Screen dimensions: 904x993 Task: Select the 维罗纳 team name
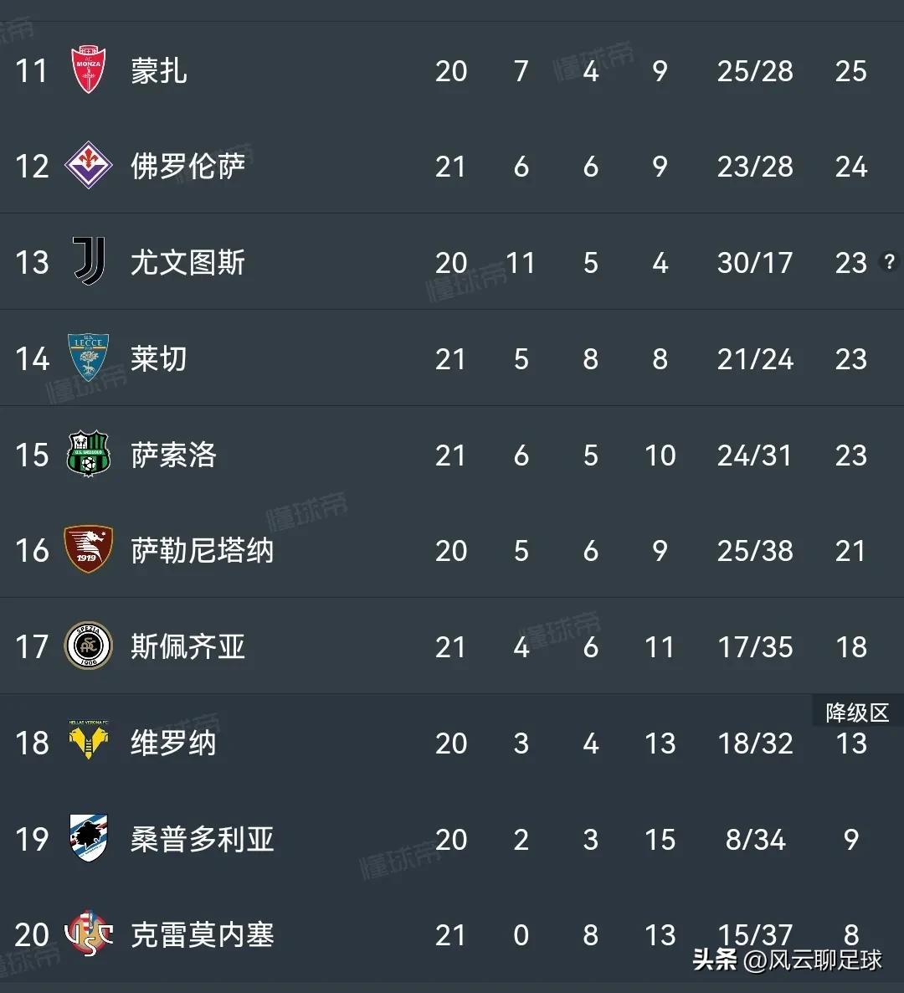[x=172, y=743]
